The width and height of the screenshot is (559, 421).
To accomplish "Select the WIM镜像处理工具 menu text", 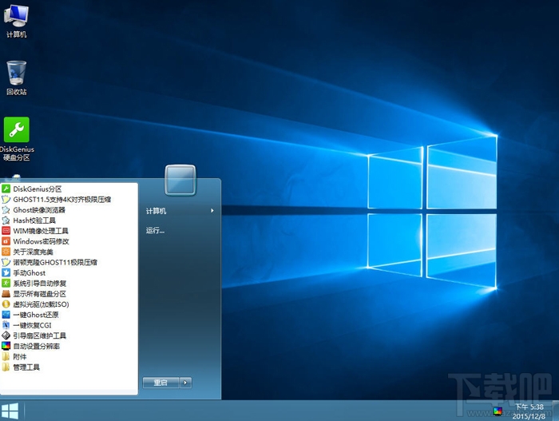I will click(41, 231).
